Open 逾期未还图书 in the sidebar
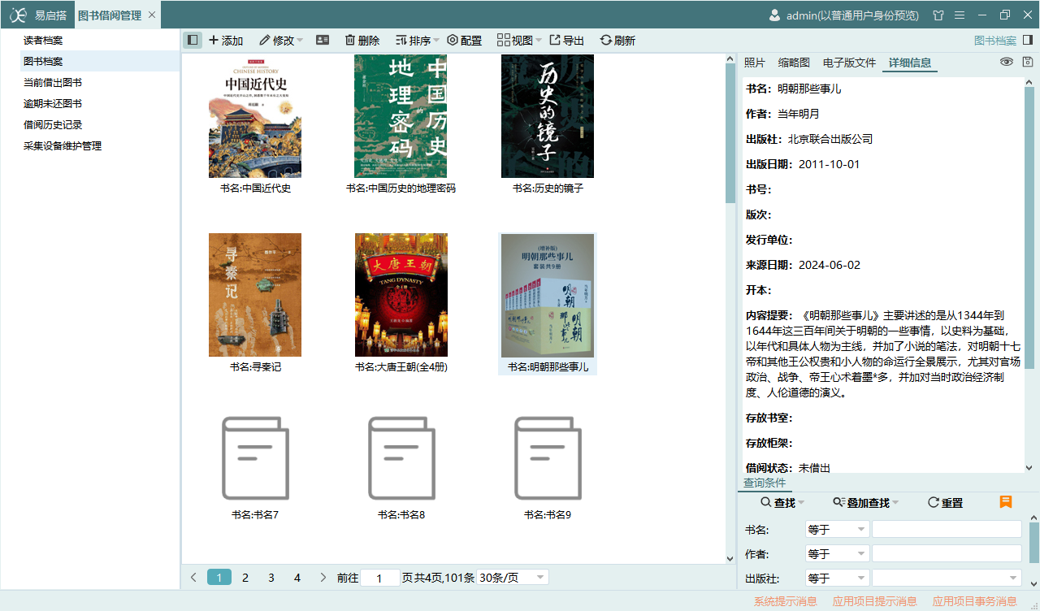 (x=100, y=104)
